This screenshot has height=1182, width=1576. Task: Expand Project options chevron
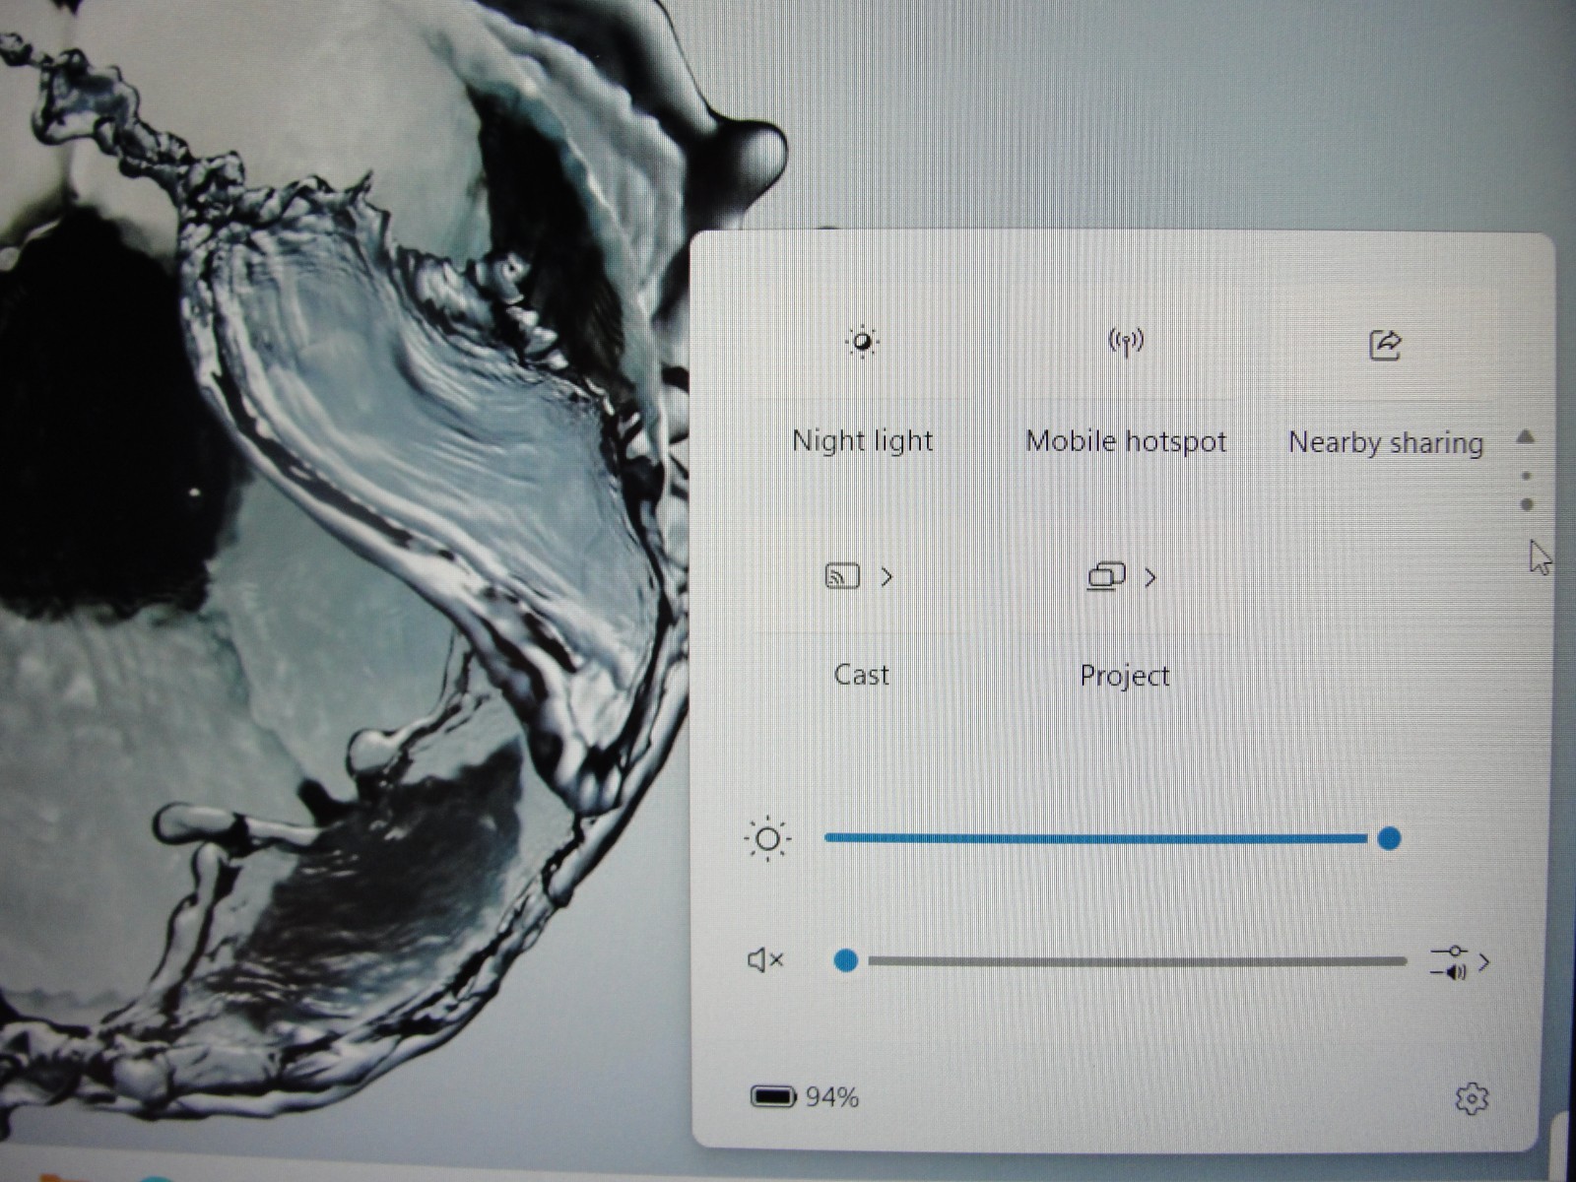tap(1150, 577)
